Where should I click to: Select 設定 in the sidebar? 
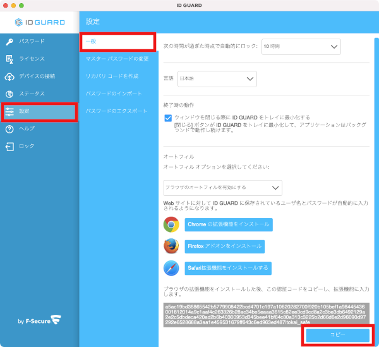click(39, 112)
